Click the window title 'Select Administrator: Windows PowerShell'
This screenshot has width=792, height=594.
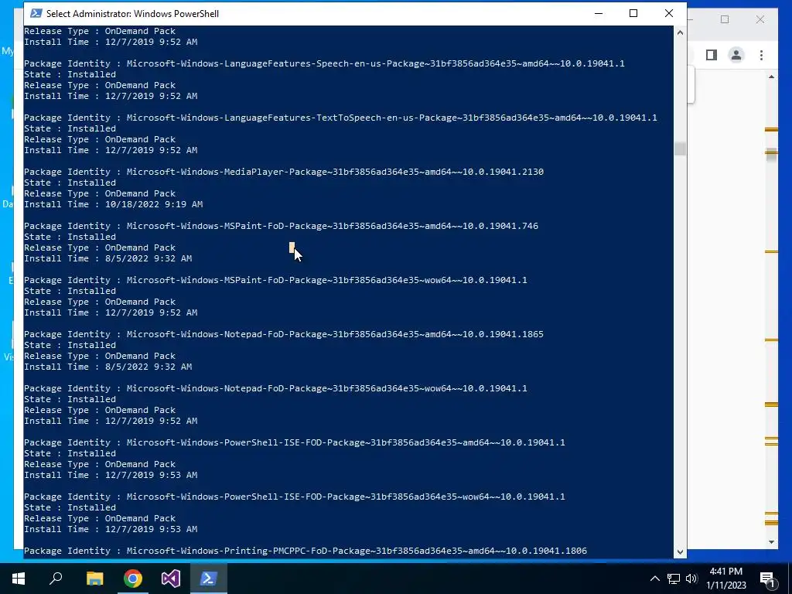click(x=132, y=14)
